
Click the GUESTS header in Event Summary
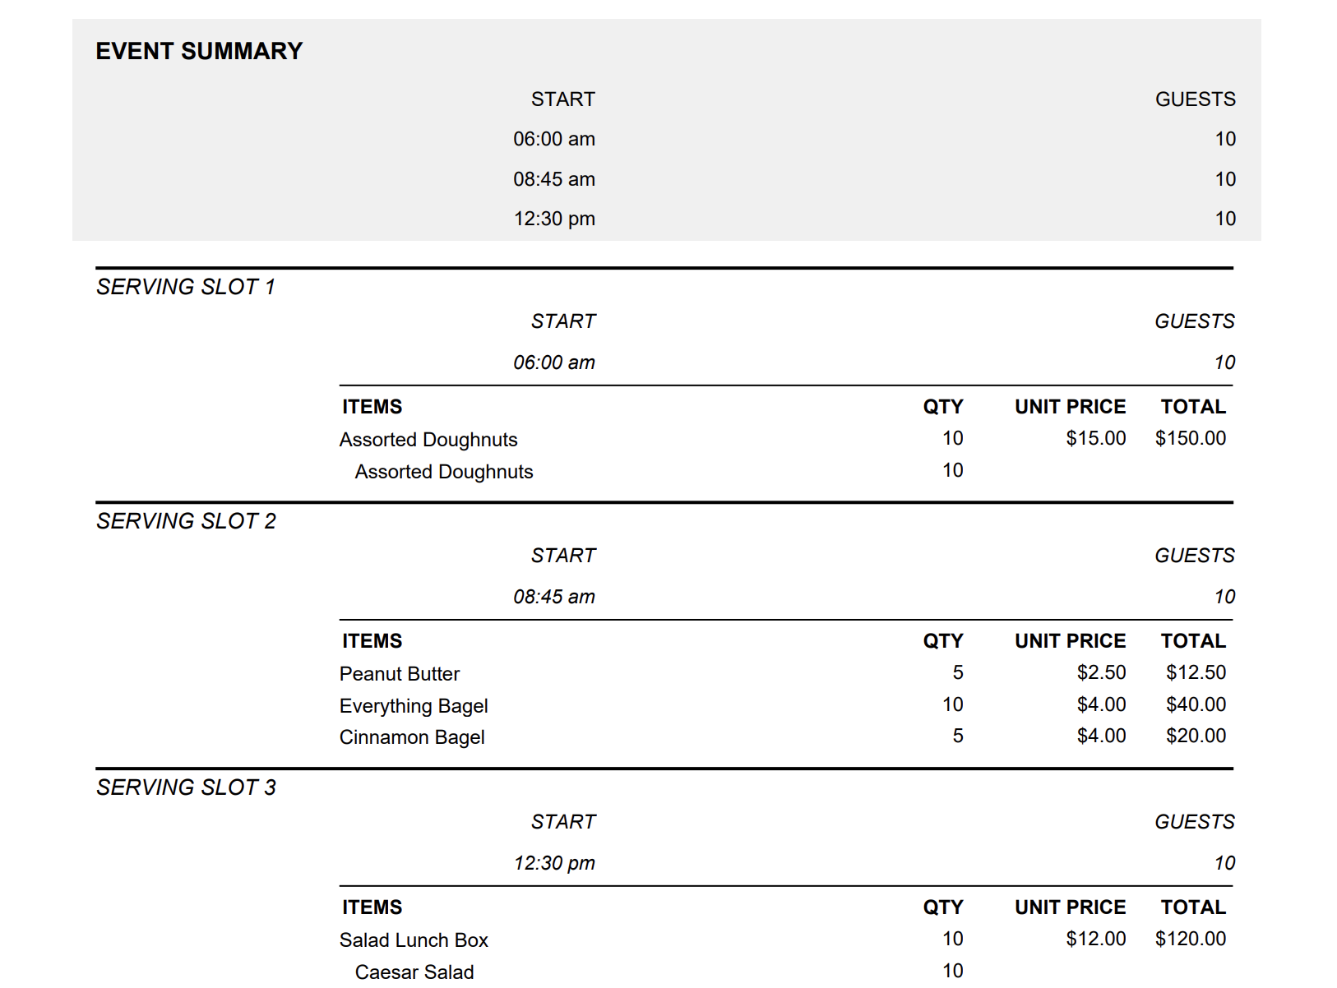pos(1195,99)
